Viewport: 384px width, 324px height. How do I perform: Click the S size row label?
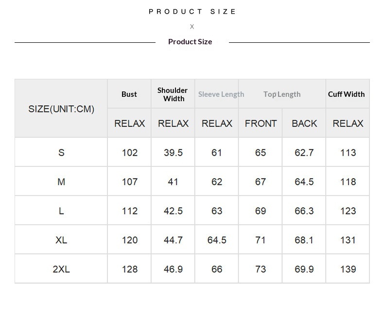click(61, 153)
